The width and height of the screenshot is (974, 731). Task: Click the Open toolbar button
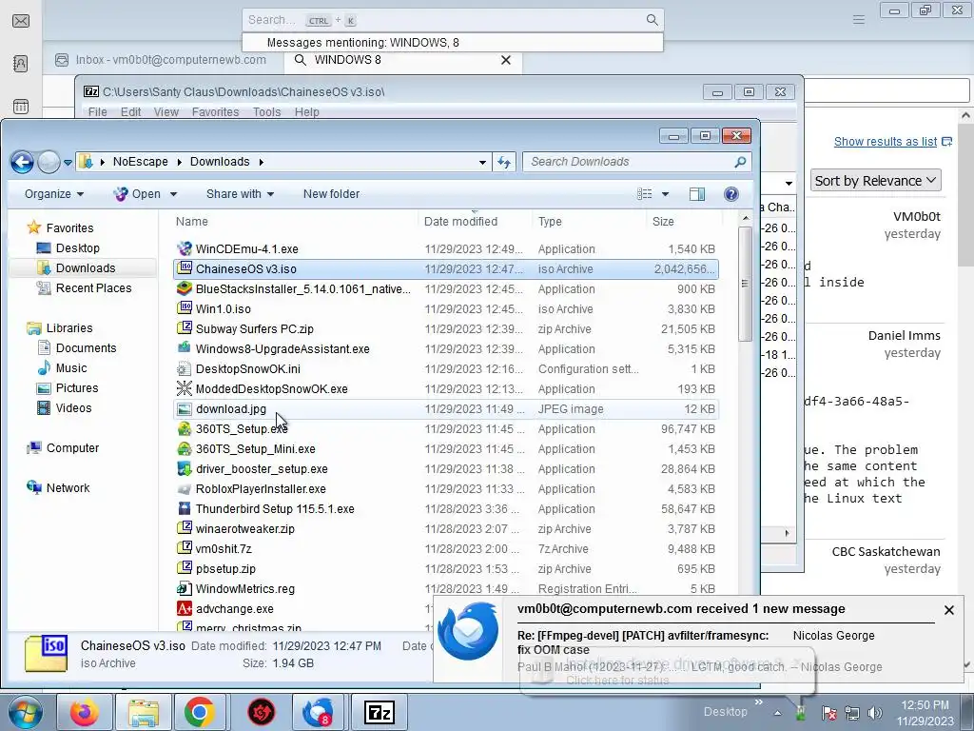(x=138, y=194)
